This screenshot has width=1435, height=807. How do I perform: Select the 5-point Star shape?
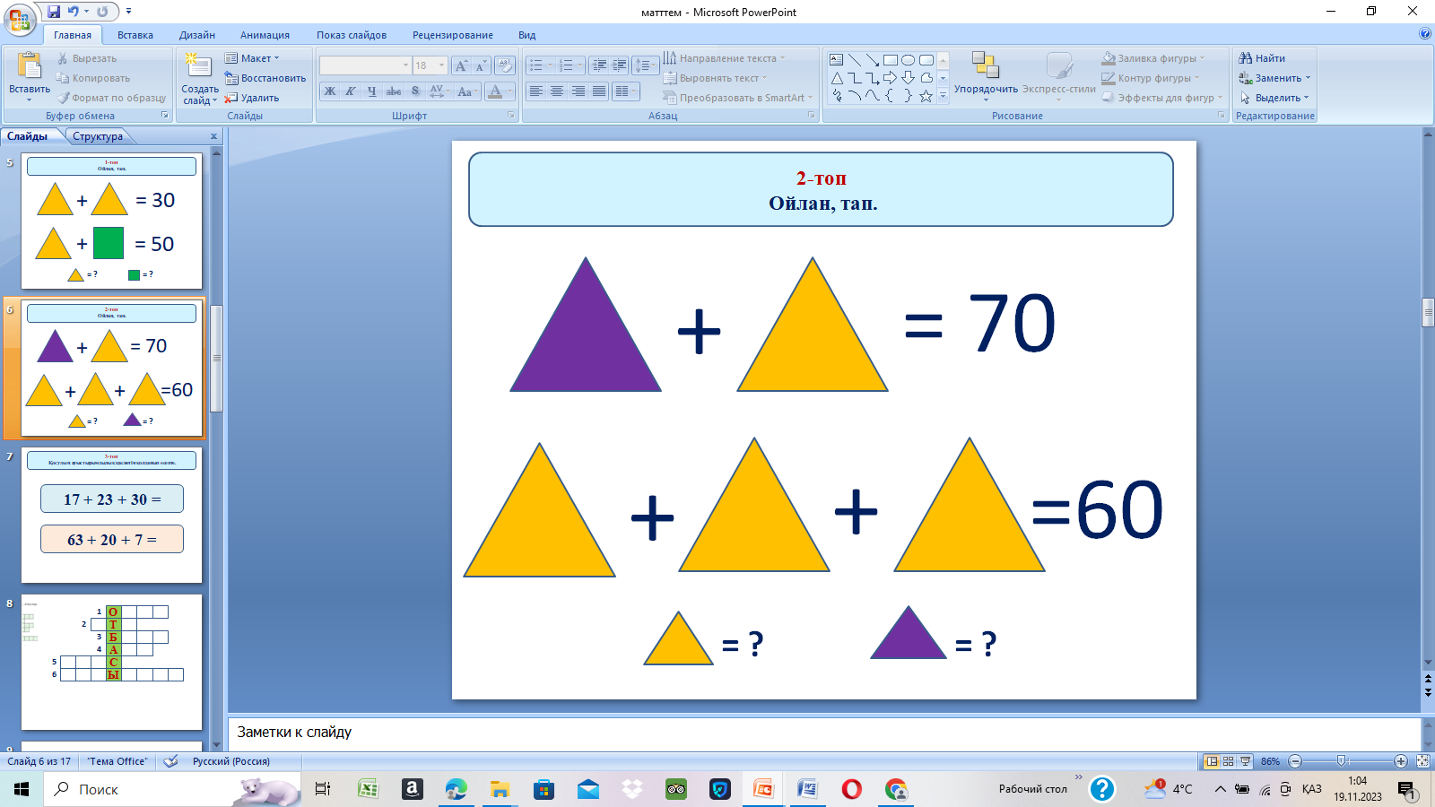tap(926, 96)
